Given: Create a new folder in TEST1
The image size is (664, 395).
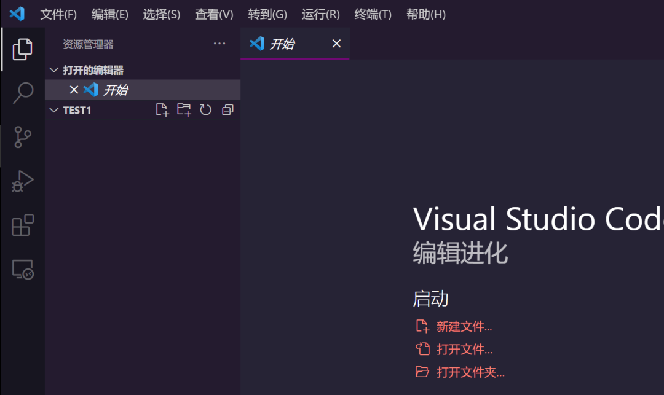Looking at the screenshot, I should 184,110.
